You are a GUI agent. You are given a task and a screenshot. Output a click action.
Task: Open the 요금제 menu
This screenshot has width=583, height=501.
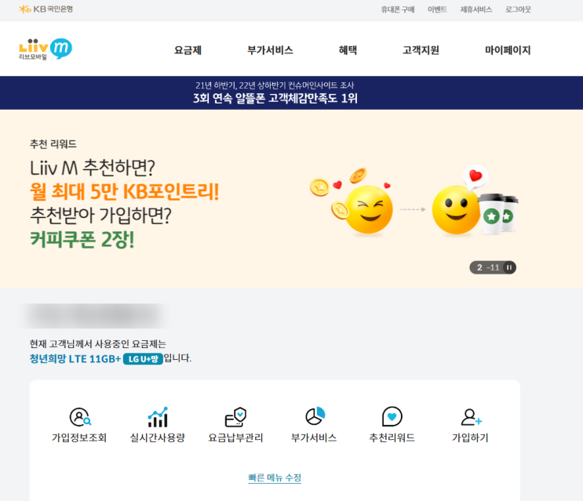pyautogui.click(x=188, y=49)
